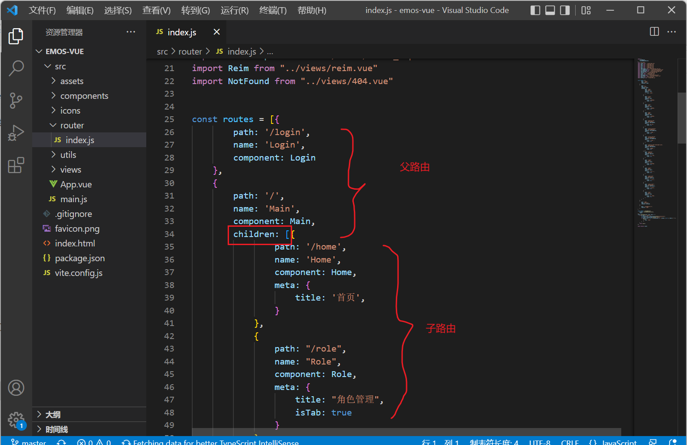
Task: Open the Extensions view
Action: 16,165
